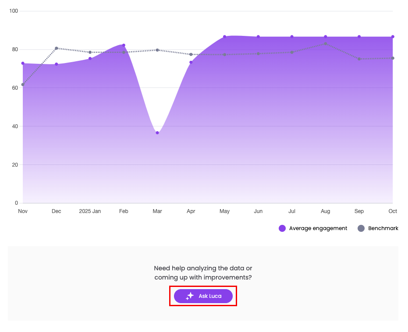Image resolution: width=408 pixels, height=332 pixels.
Task: Click the August benchmark peak point
Action: (326, 43)
